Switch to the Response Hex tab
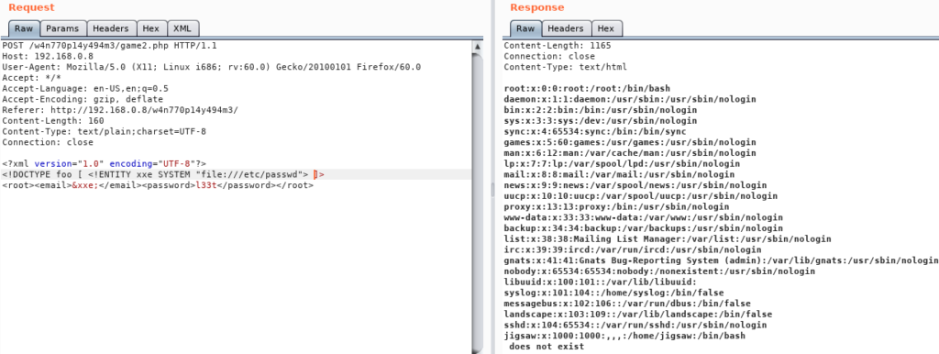Screen dimensions: 939x354 coord(606,28)
